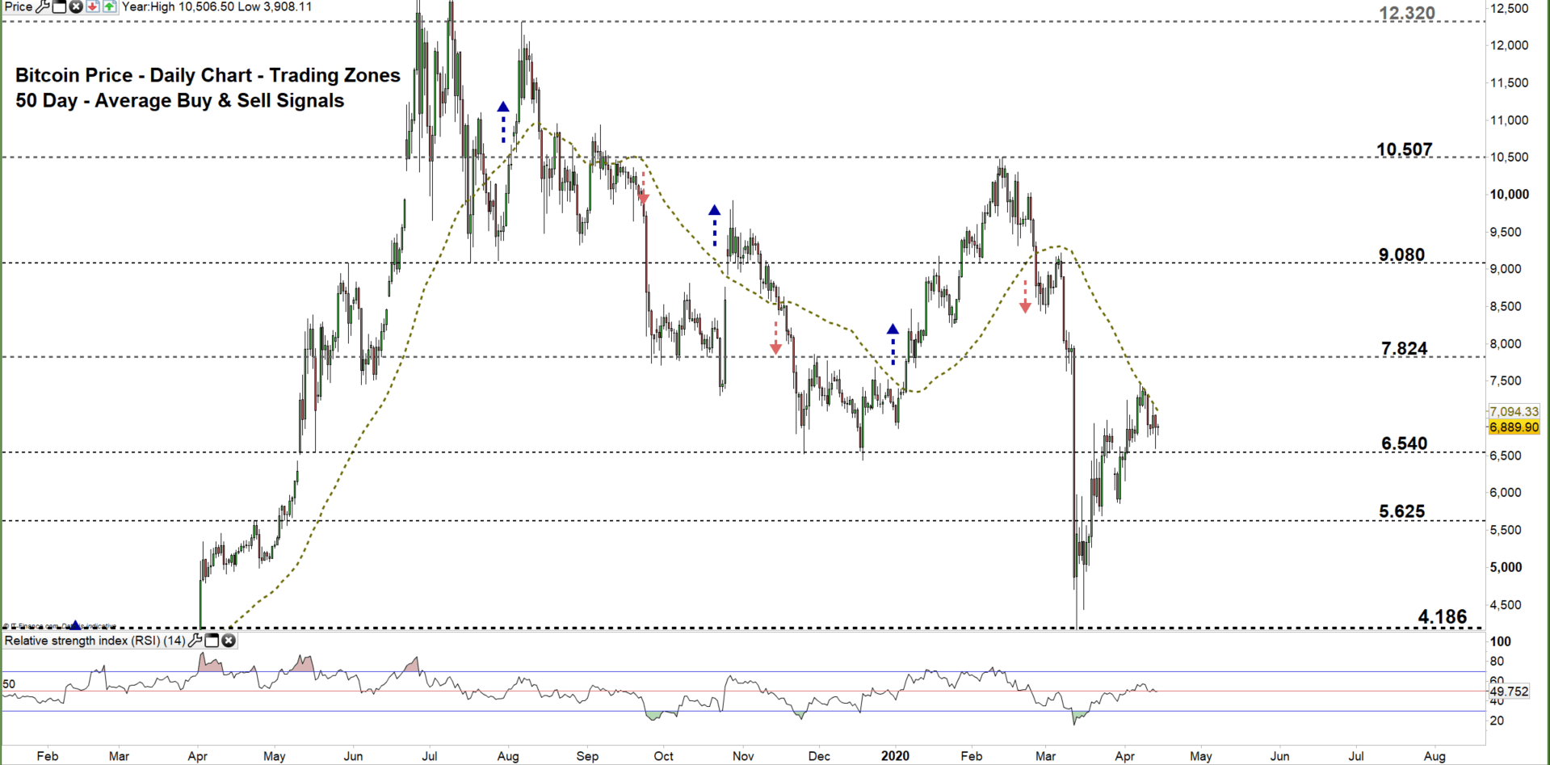Click the 6.540 level label
Screen dimensions: 1550x765
pos(1405,443)
